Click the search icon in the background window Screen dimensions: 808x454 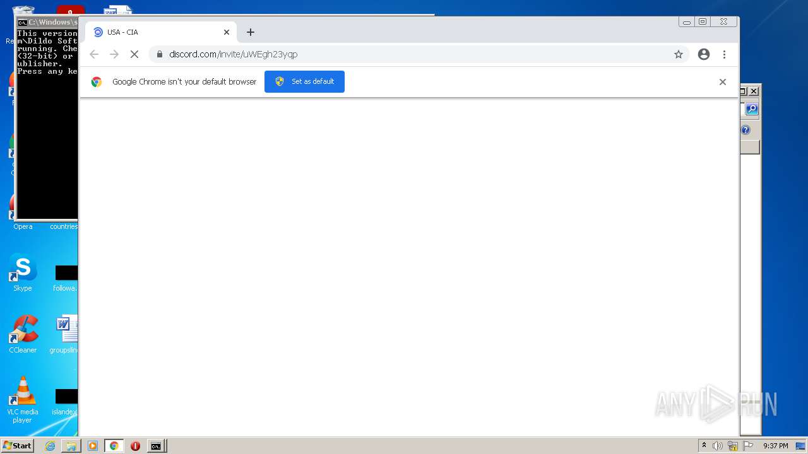751,109
